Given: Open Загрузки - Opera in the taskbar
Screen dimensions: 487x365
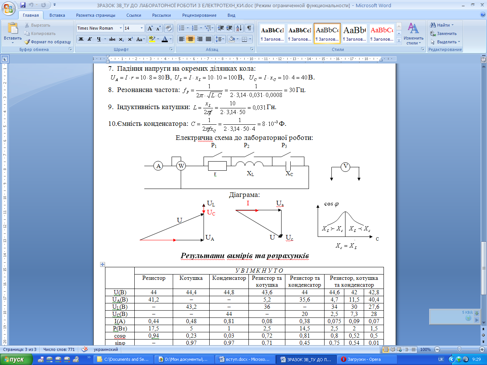Looking at the screenshot, I should click(368, 359).
